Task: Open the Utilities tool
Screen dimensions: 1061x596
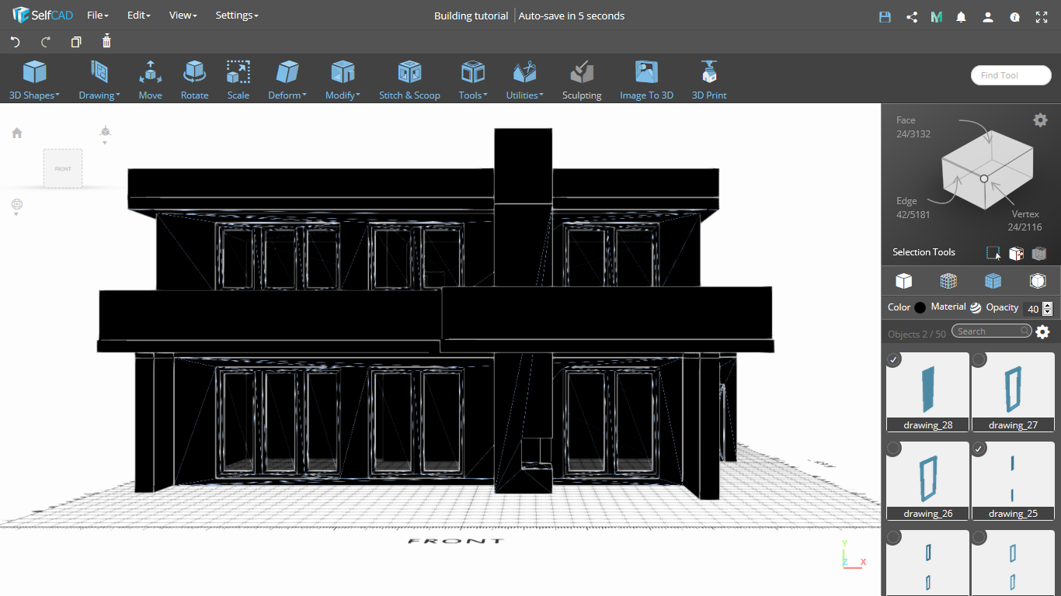Action: (x=524, y=80)
